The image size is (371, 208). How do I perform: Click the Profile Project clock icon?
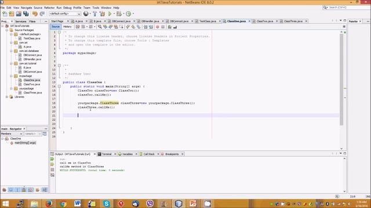(129, 14)
